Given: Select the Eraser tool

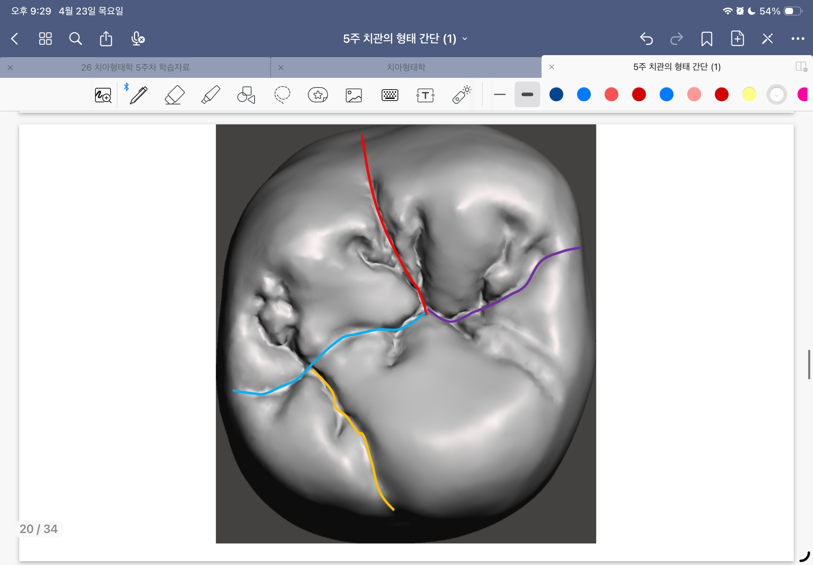Looking at the screenshot, I should tap(175, 95).
